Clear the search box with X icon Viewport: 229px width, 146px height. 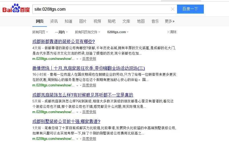[x=173, y=9]
